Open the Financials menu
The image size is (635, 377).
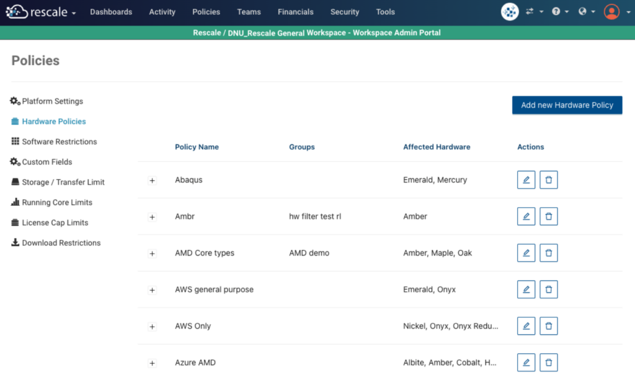(295, 12)
